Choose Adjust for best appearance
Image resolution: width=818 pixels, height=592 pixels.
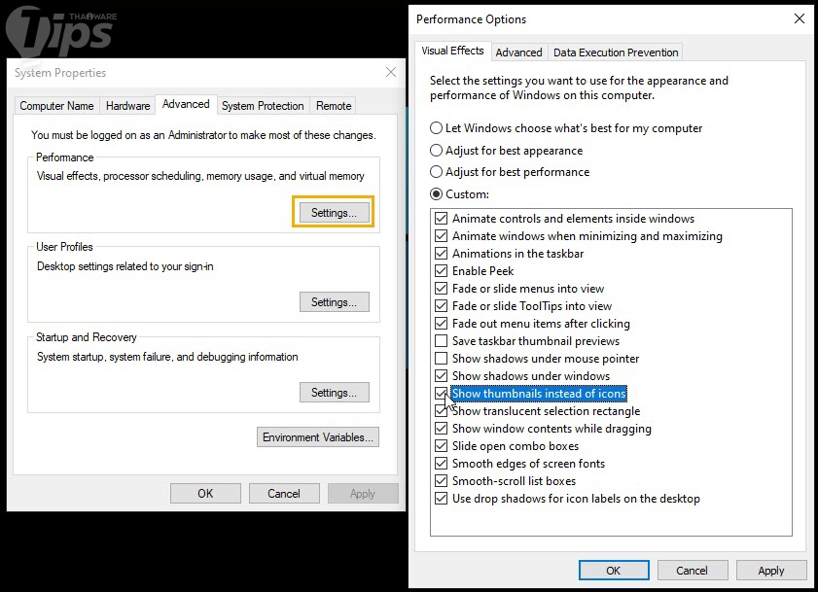pos(436,151)
